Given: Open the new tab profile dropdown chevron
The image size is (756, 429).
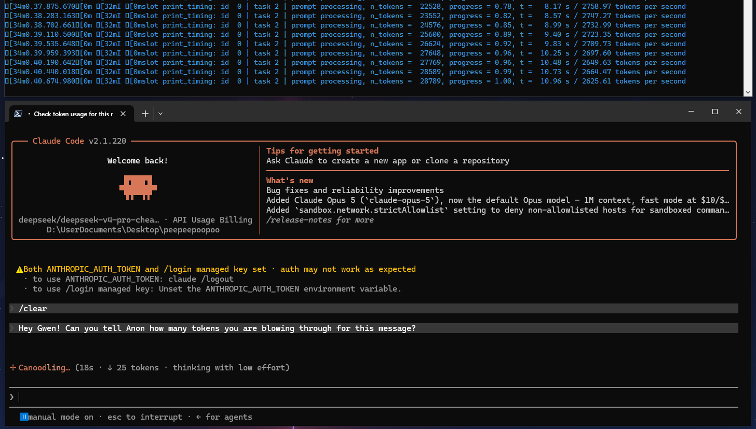Looking at the screenshot, I should [x=160, y=114].
